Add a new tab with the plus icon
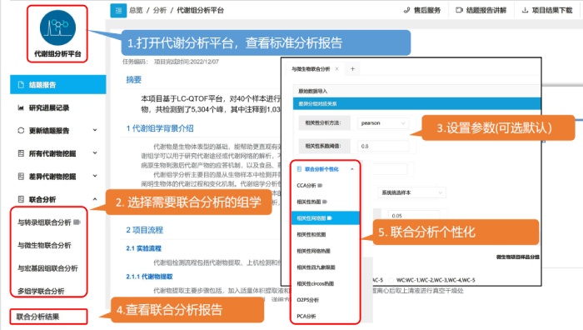Viewport: 583px width, 330px height. pyautogui.click(x=352, y=69)
